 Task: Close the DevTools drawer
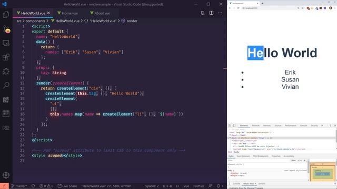click(x=335, y=184)
